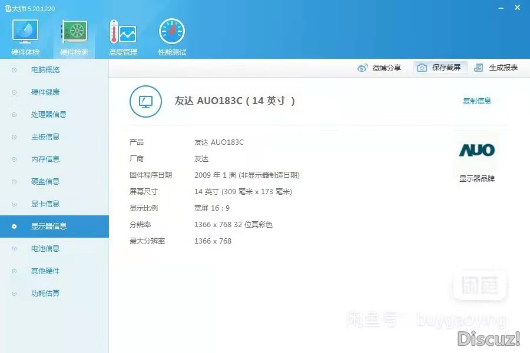The height and width of the screenshot is (353, 530).
Task: Click the resolution value 1366 x 768 32 位真彩色
Action: 233,225
